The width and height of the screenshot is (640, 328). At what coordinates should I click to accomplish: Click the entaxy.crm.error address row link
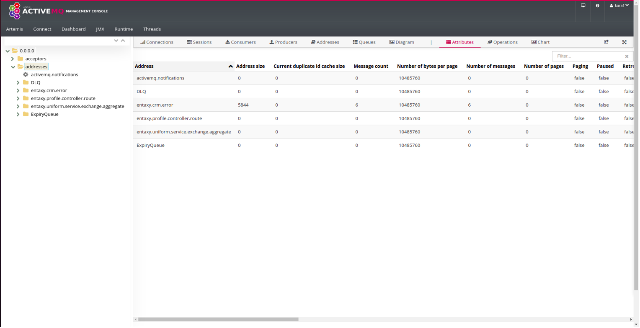pos(155,105)
